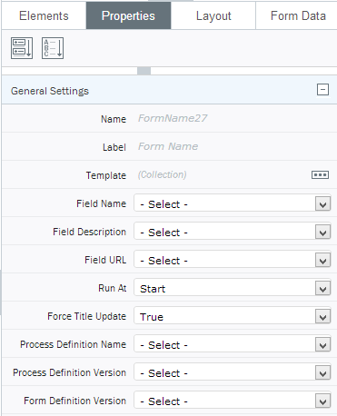Click the categorized properties view icon

pyautogui.click(x=22, y=48)
